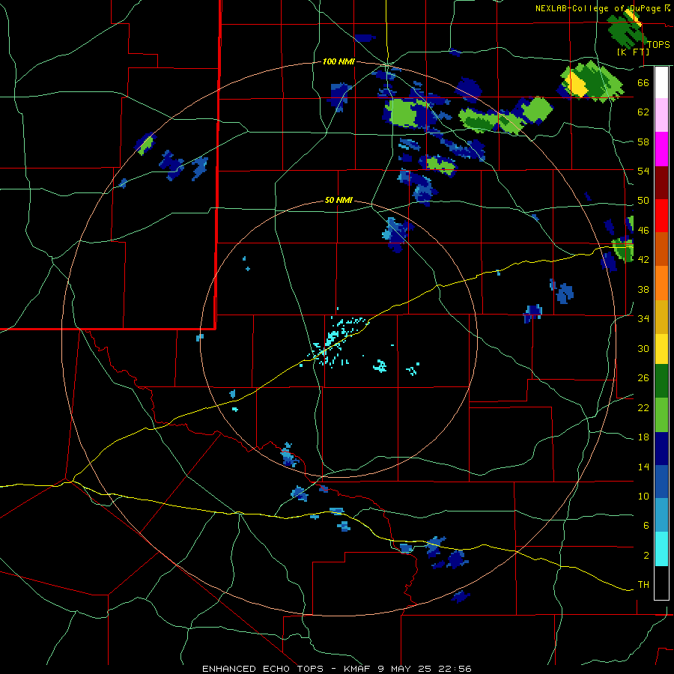Click the "22" legend value
The image size is (674, 674).
(643, 407)
